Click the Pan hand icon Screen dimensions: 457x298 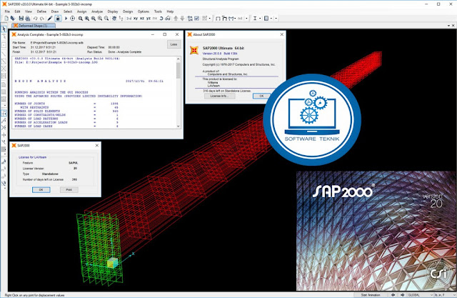[114, 19]
